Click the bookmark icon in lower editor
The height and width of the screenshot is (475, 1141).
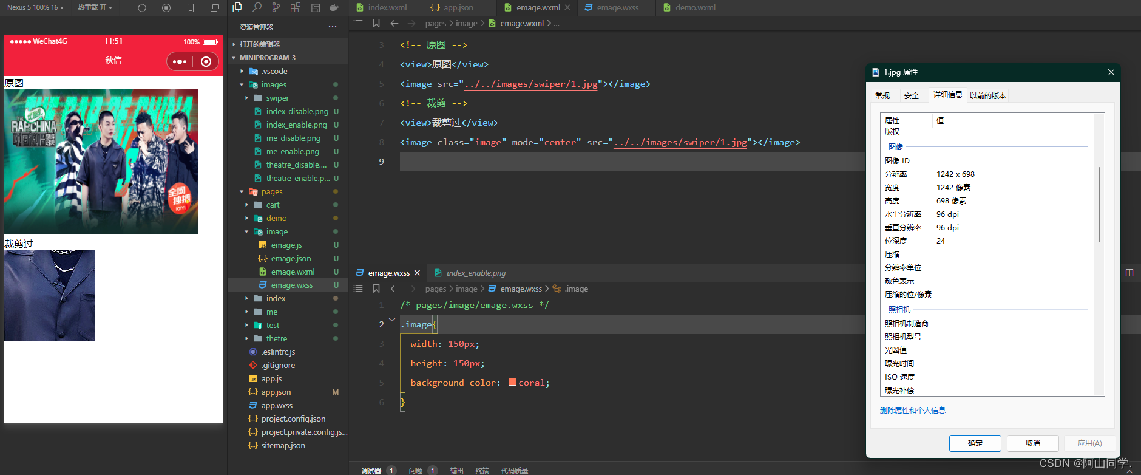click(x=376, y=289)
